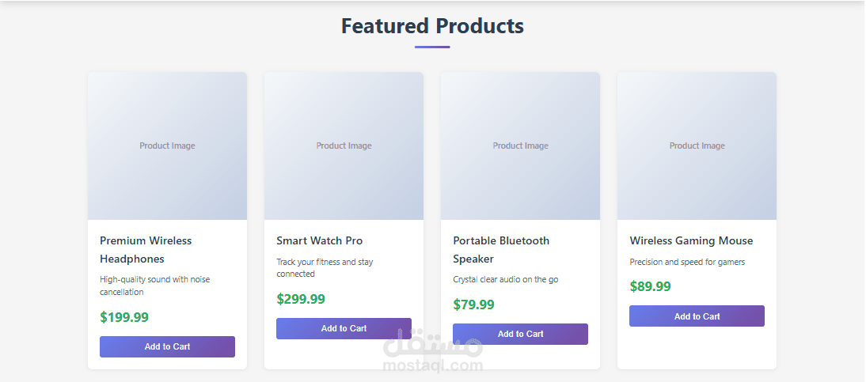Select the Smart Watch Pro product image
This screenshot has height=382, width=866.
pos(344,146)
